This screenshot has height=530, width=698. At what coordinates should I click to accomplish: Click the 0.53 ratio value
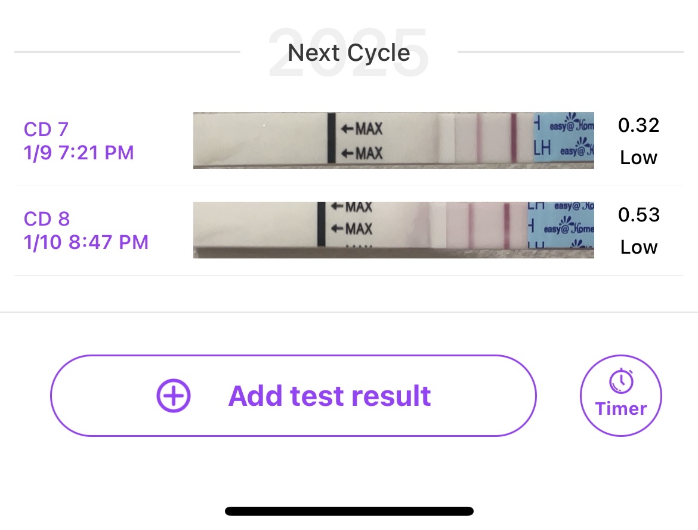(638, 215)
